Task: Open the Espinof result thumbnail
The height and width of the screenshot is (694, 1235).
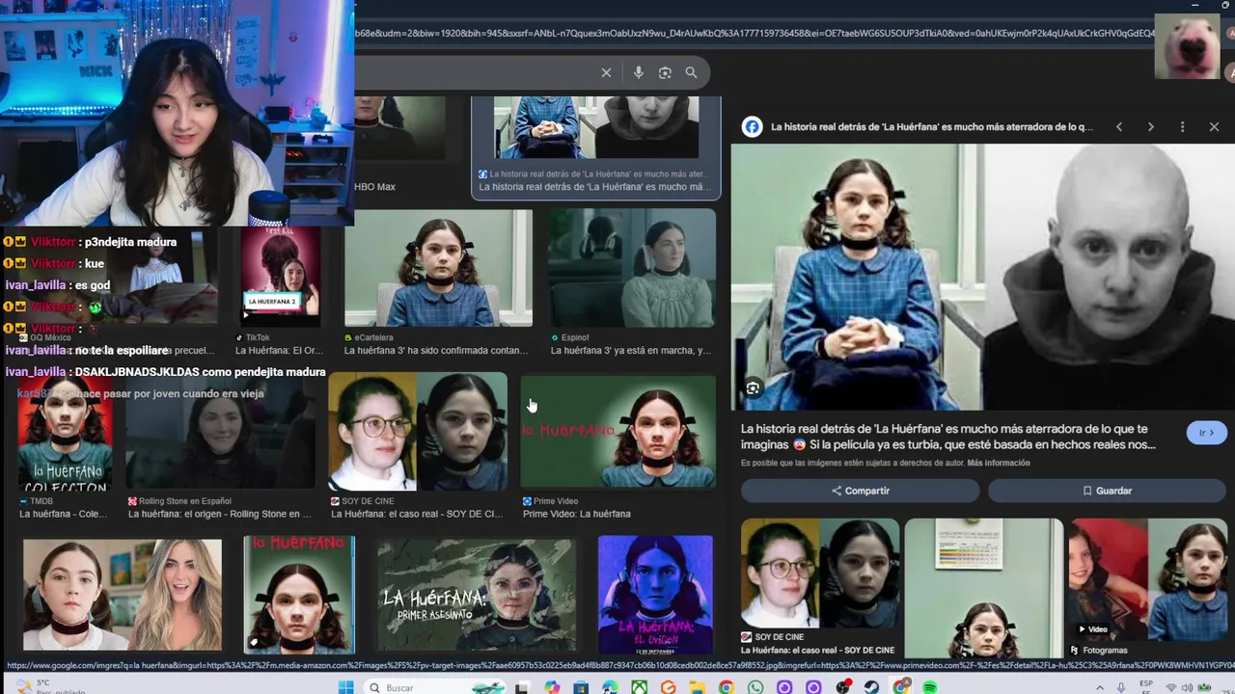Action: pos(632,268)
